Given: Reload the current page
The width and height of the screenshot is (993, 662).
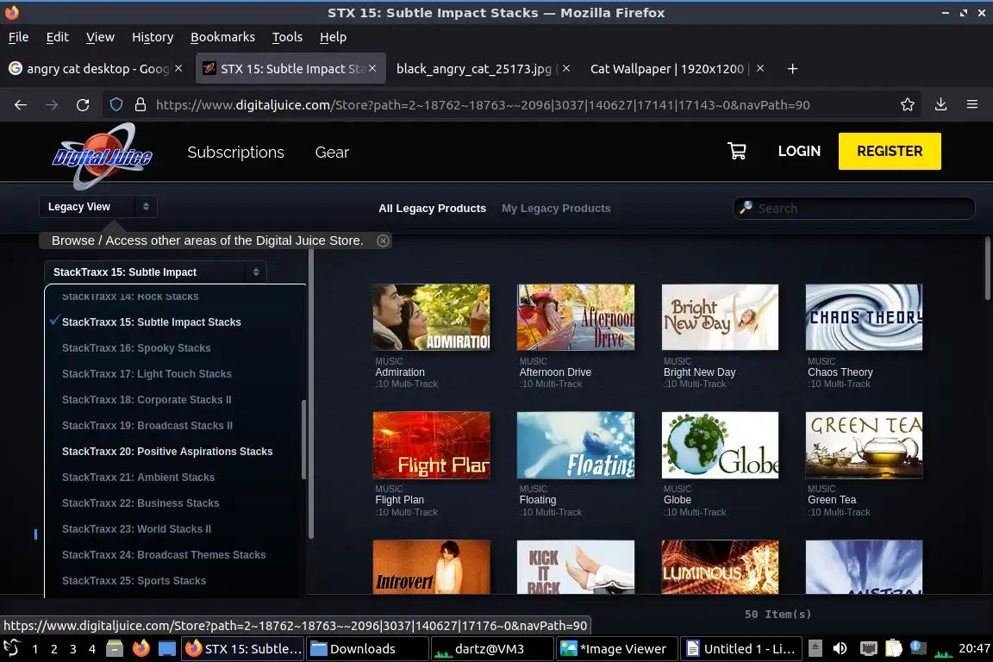Looking at the screenshot, I should point(83,105).
